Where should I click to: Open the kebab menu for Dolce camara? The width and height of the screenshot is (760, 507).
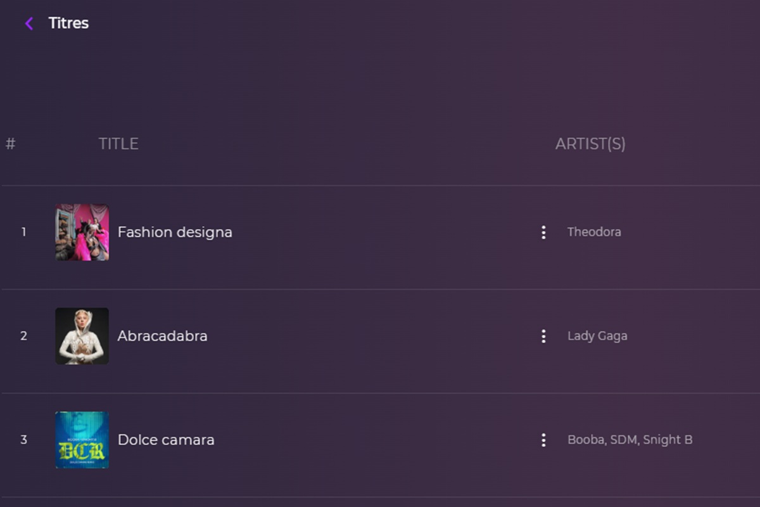[x=543, y=439]
